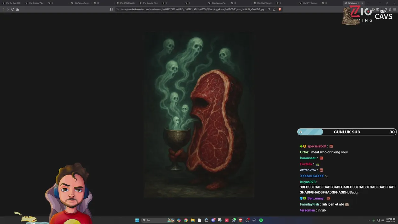Open Copilot from the taskbar
The image size is (398, 224).
tap(179, 220)
